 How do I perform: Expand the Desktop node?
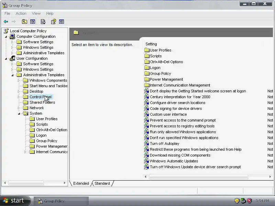(19, 91)
